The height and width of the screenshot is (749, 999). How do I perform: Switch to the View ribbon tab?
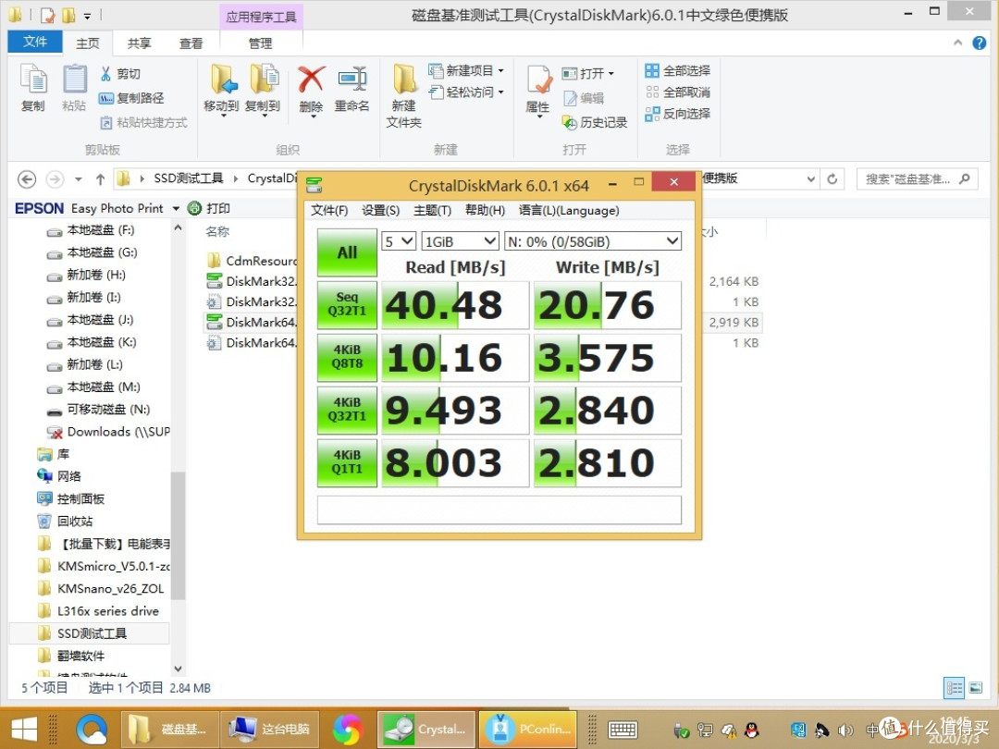pos(191,43)
